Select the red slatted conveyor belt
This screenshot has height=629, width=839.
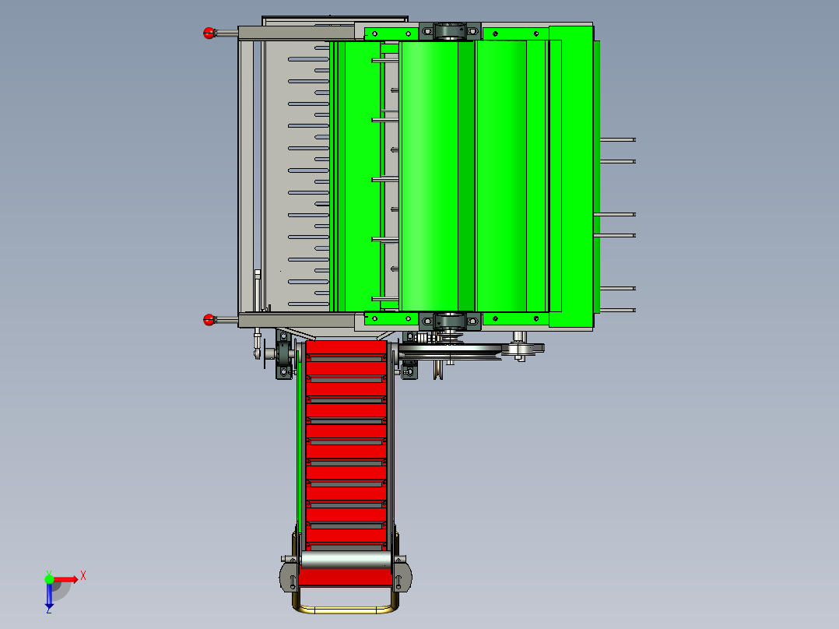pos(346,447)
